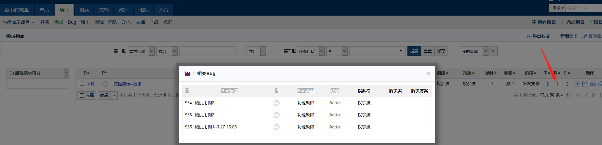Screen dimensions: 602x145
Task: Go to previous page of results
Action: (586, 95)
